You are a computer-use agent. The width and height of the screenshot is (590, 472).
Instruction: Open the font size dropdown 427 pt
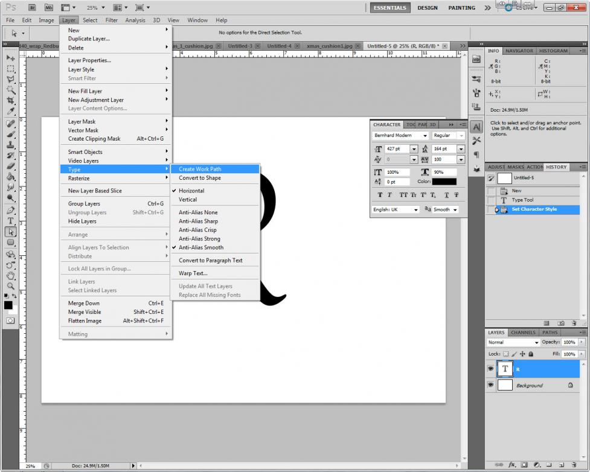click(414, 149)
